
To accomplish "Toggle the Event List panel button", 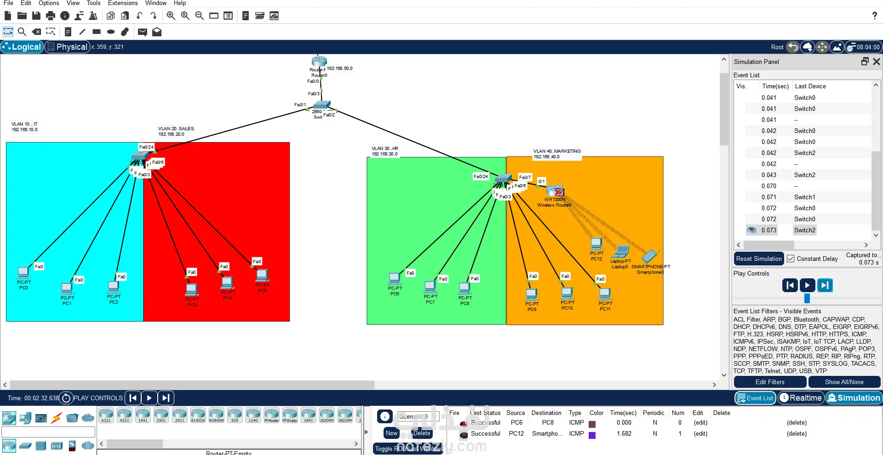I will (x=755, y=398).
